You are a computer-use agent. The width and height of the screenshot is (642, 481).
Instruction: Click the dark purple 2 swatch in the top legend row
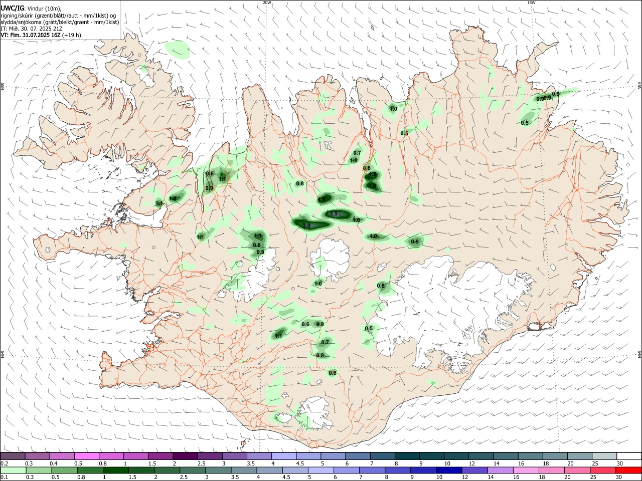coord(185,456)
